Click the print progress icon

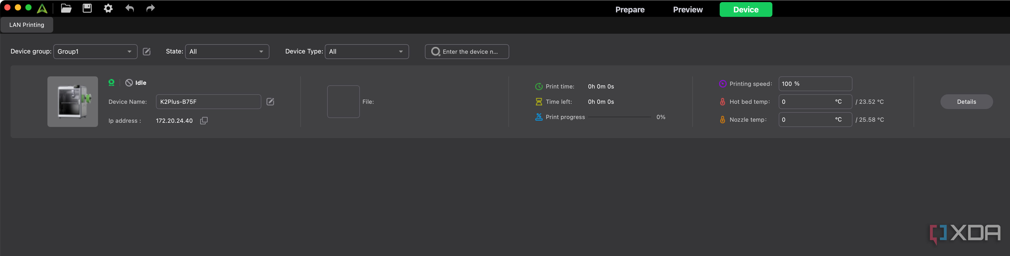tap(539, 117)
